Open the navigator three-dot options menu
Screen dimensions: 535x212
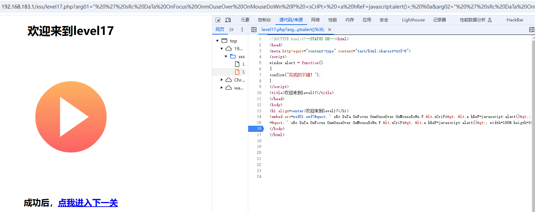[242, 30]
